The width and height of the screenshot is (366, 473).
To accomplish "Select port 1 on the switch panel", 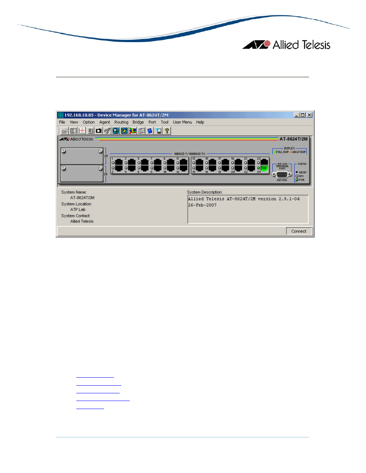I will click(x=119, y=162).
